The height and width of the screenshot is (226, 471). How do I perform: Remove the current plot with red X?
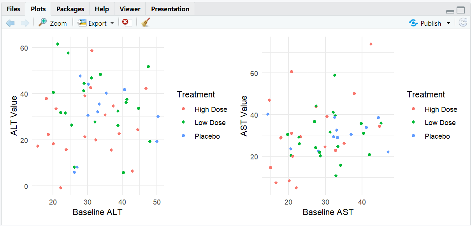(125, 23)
